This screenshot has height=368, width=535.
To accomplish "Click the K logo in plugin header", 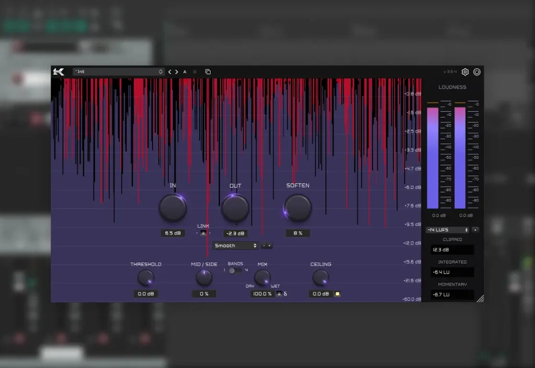I will pos(59,72).
